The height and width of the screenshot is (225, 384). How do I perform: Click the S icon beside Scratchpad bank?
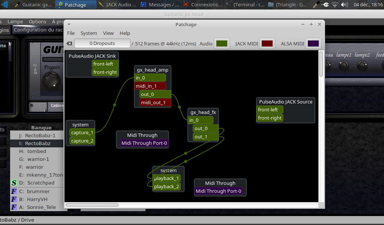pos(14,183)
